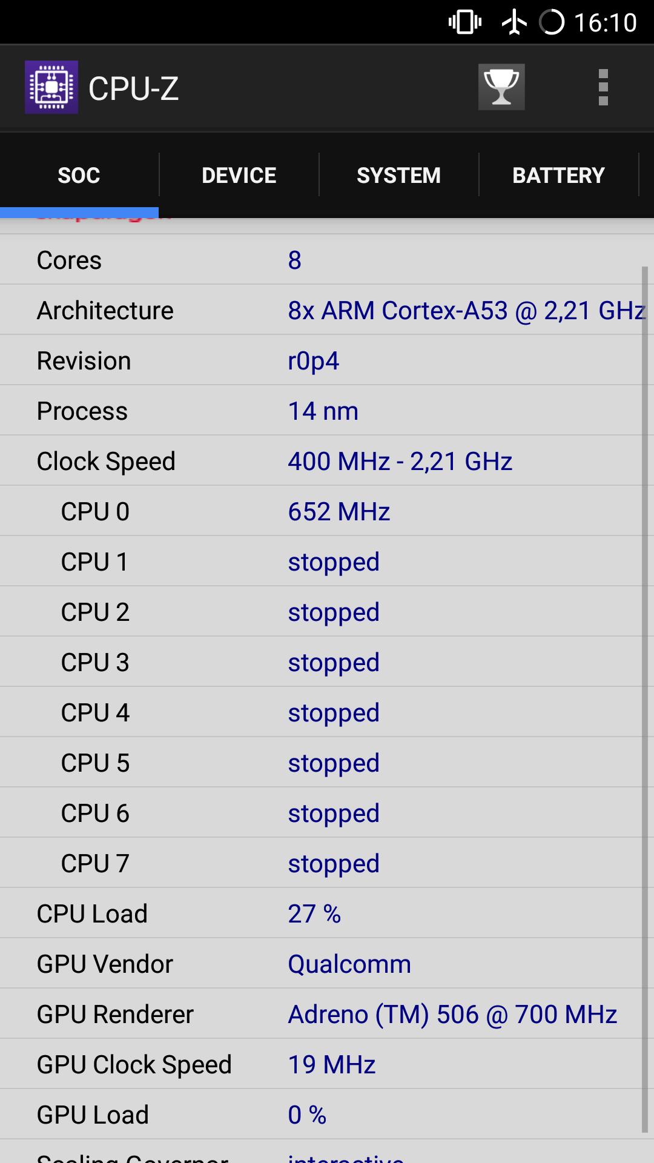The image size is (654, 1163).
Task: Select the Clock Speed row
Action: [x=321, y=461]
